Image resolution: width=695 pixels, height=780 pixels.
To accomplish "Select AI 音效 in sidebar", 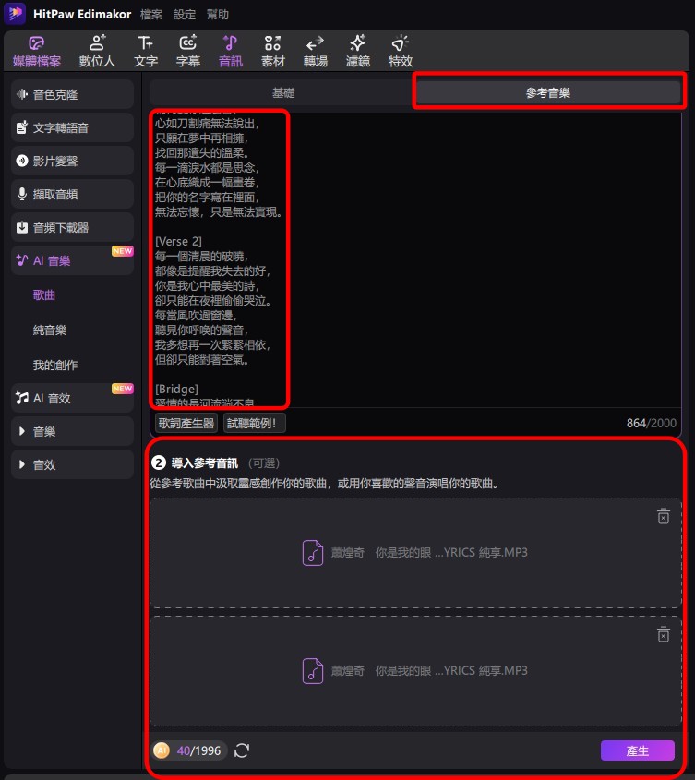I will (72, 398).
